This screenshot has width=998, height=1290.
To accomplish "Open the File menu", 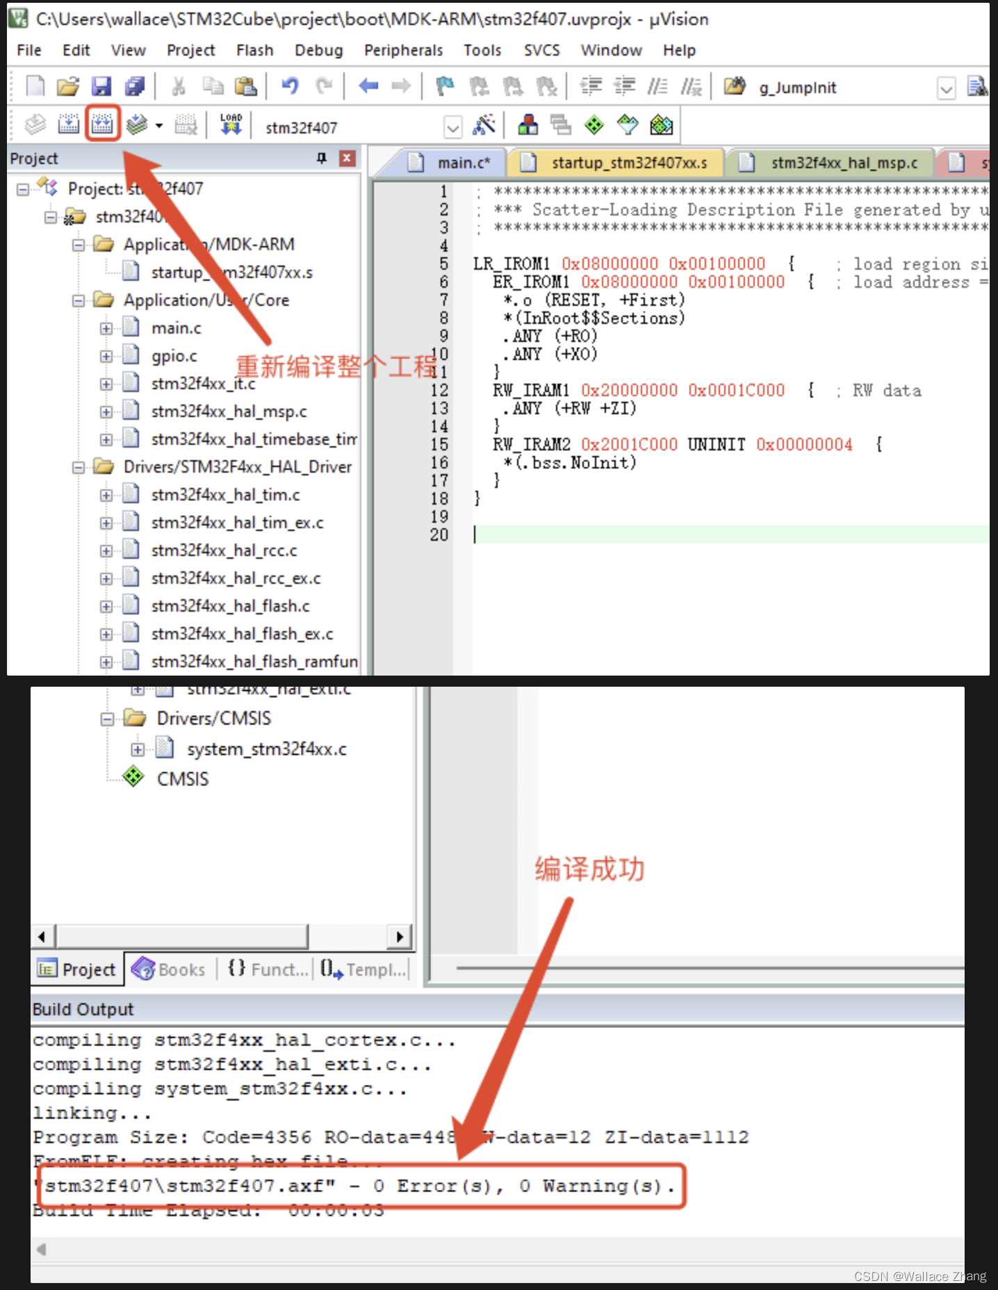I will point(29,50).
